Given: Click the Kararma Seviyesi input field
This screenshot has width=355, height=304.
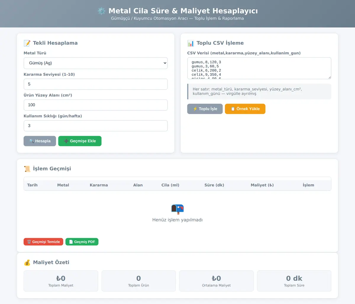Looking at the screenshot, I should pos(96,84).
